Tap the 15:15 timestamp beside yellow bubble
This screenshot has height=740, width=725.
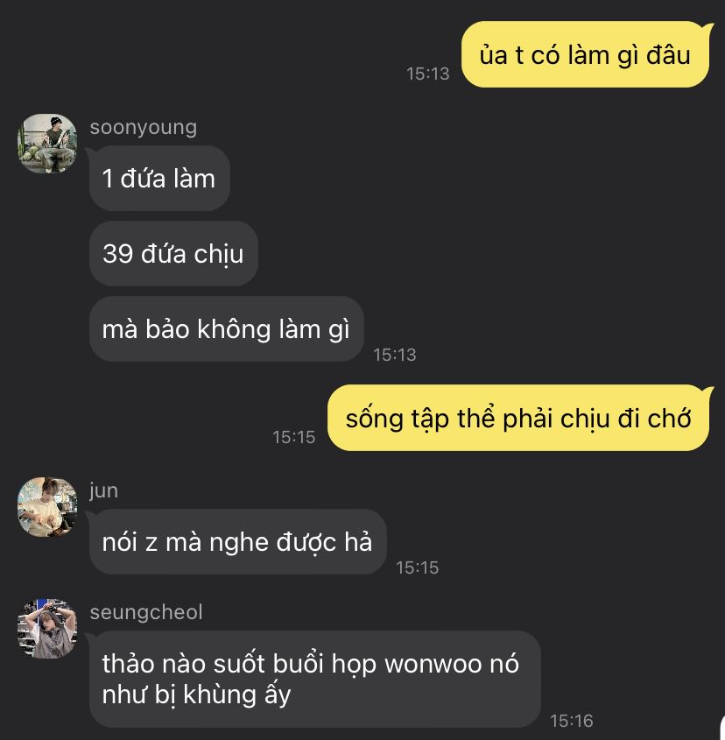pos(294,437)
